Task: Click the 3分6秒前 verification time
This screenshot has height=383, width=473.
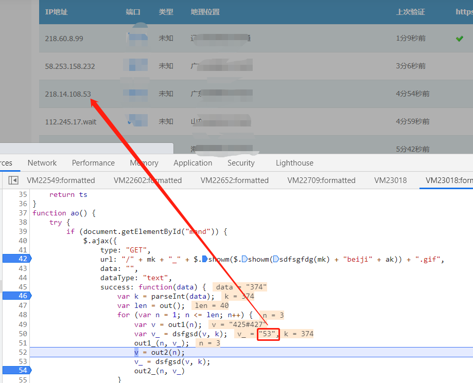Action: [x=411, y=66]
